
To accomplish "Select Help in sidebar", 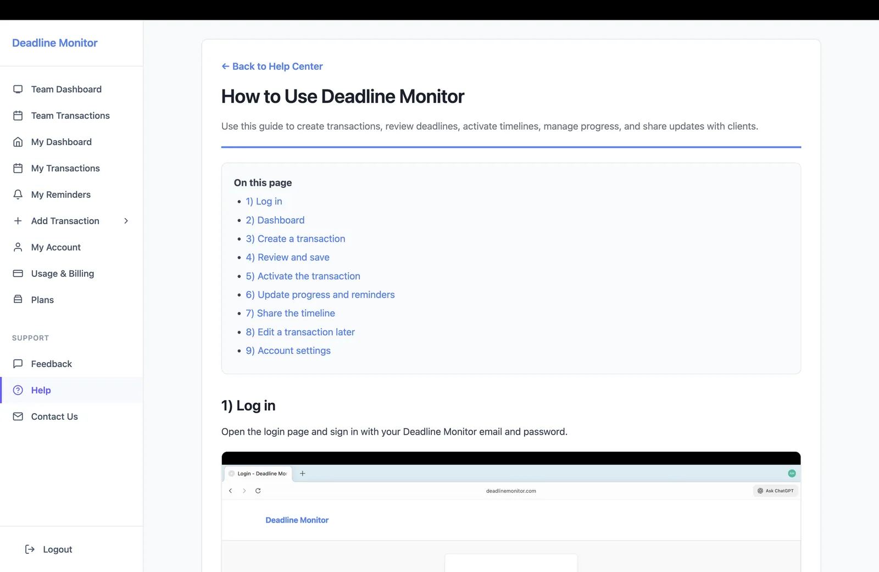I will click(x=71, y=390).
